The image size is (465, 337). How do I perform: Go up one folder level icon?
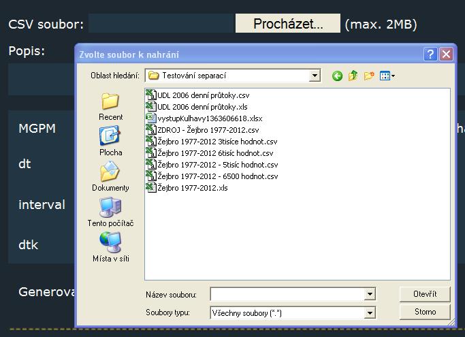point(353,76)
